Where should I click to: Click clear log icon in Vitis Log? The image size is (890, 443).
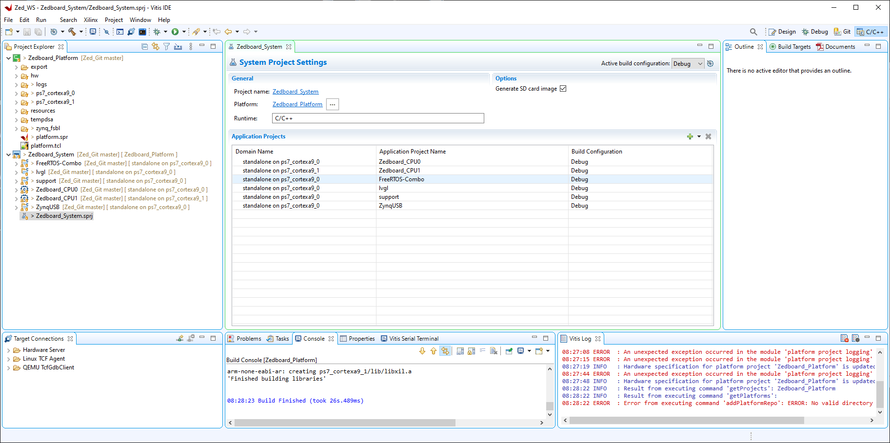(845, 338)
